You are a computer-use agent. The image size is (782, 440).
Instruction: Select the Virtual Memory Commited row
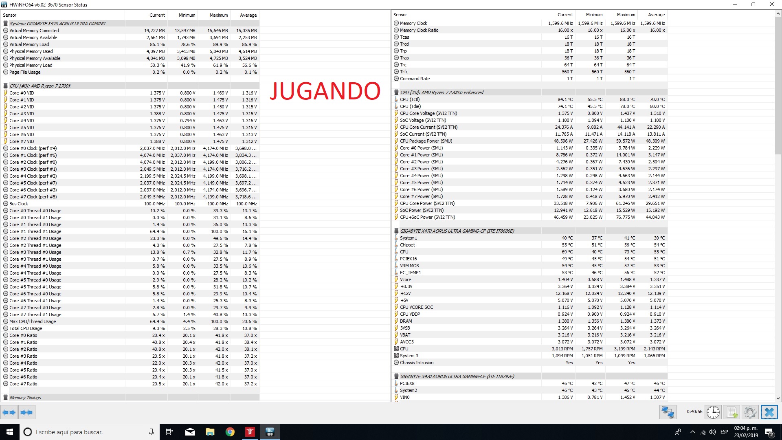[x=130, y=31]
